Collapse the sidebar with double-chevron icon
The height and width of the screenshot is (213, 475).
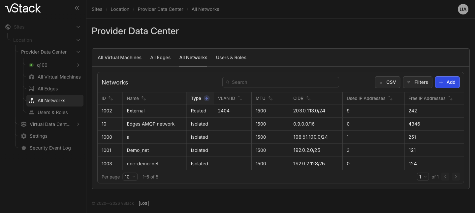[77, 8]
